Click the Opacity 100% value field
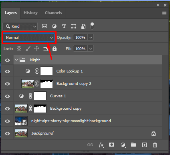The image size is (170, 155). coord(80,38)
